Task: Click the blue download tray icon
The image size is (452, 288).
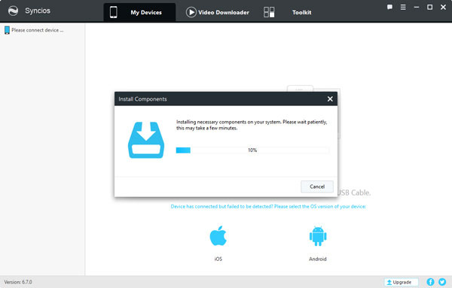Action: pos(146,140)
